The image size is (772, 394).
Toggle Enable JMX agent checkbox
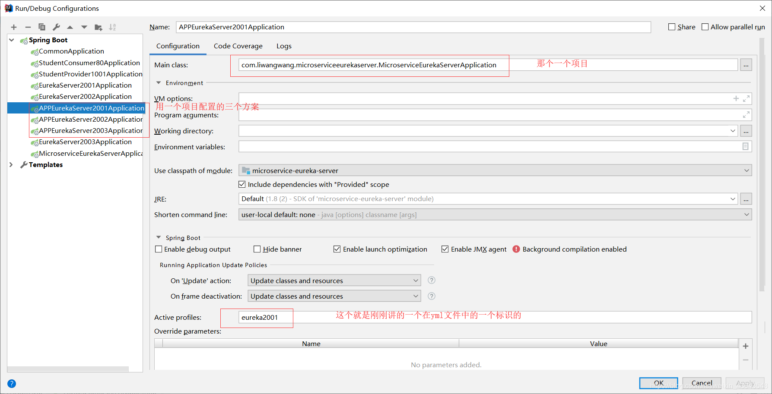(x=445, y=249)
